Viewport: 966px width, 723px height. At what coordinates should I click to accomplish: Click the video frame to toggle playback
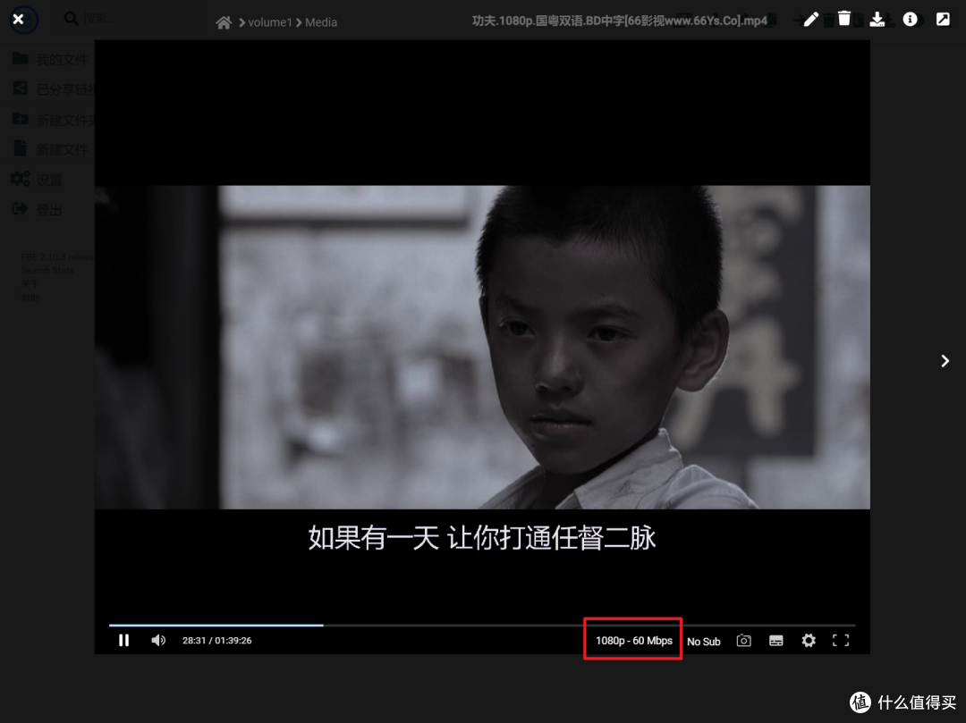(x=482, y=347)
